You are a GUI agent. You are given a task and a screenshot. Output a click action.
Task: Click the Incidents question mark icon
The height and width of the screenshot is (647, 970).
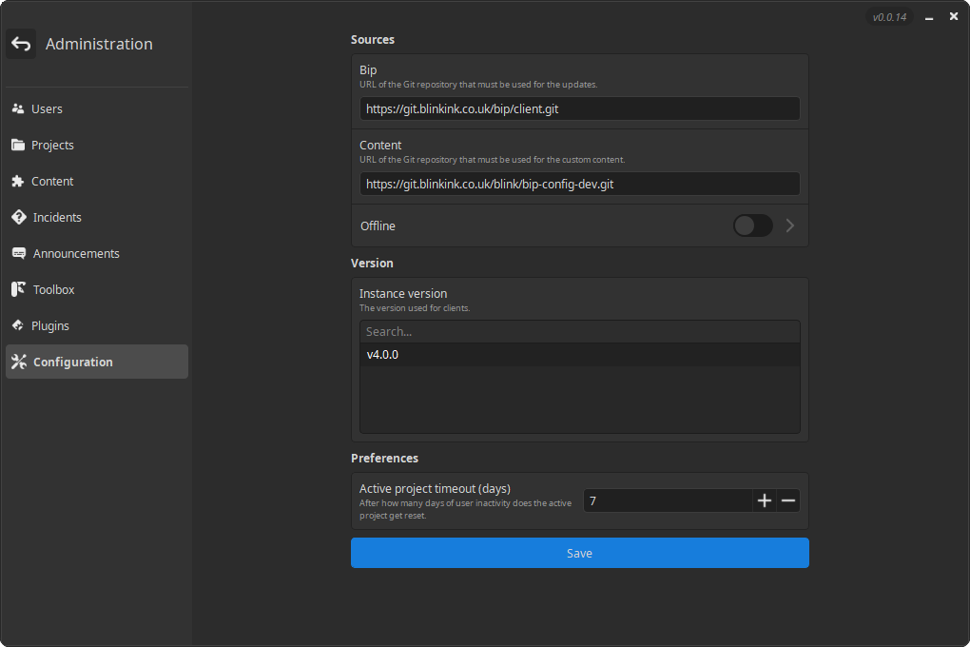click(18, 218)
